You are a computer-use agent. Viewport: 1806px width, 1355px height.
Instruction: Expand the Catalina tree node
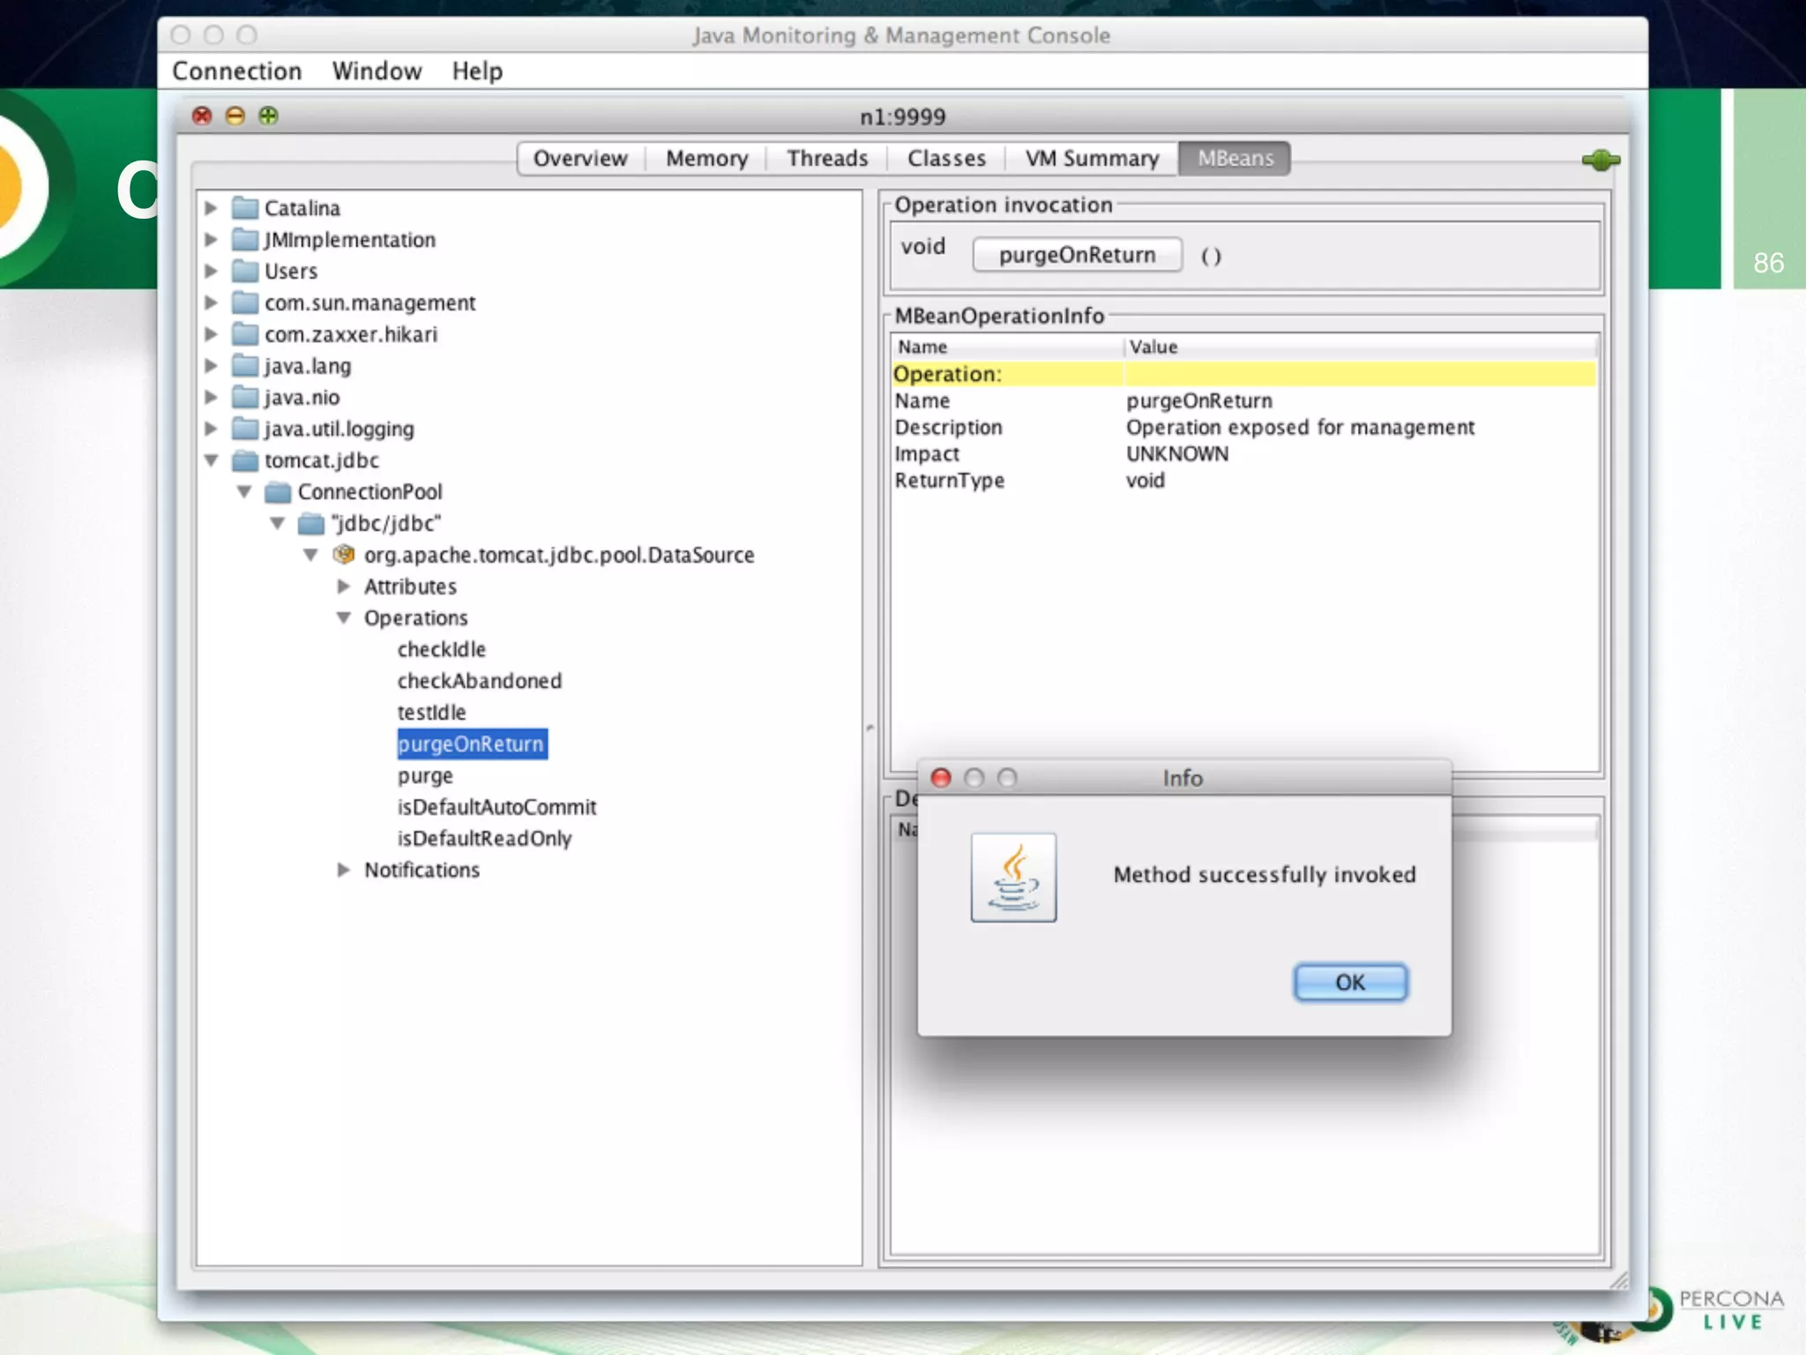(211, 208)
